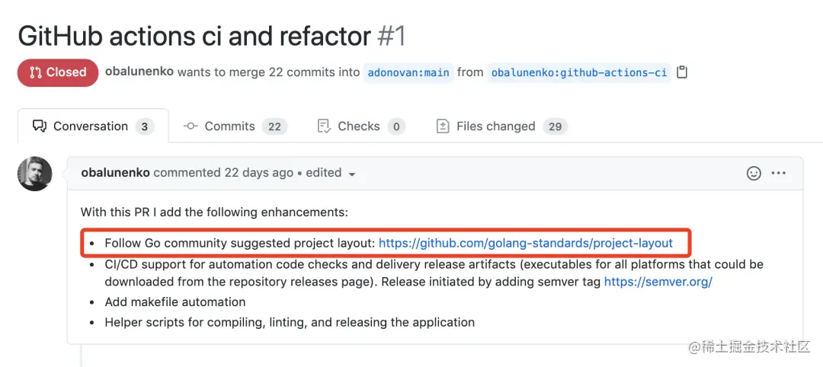Click the pull request title text

[x=194, y=37]
